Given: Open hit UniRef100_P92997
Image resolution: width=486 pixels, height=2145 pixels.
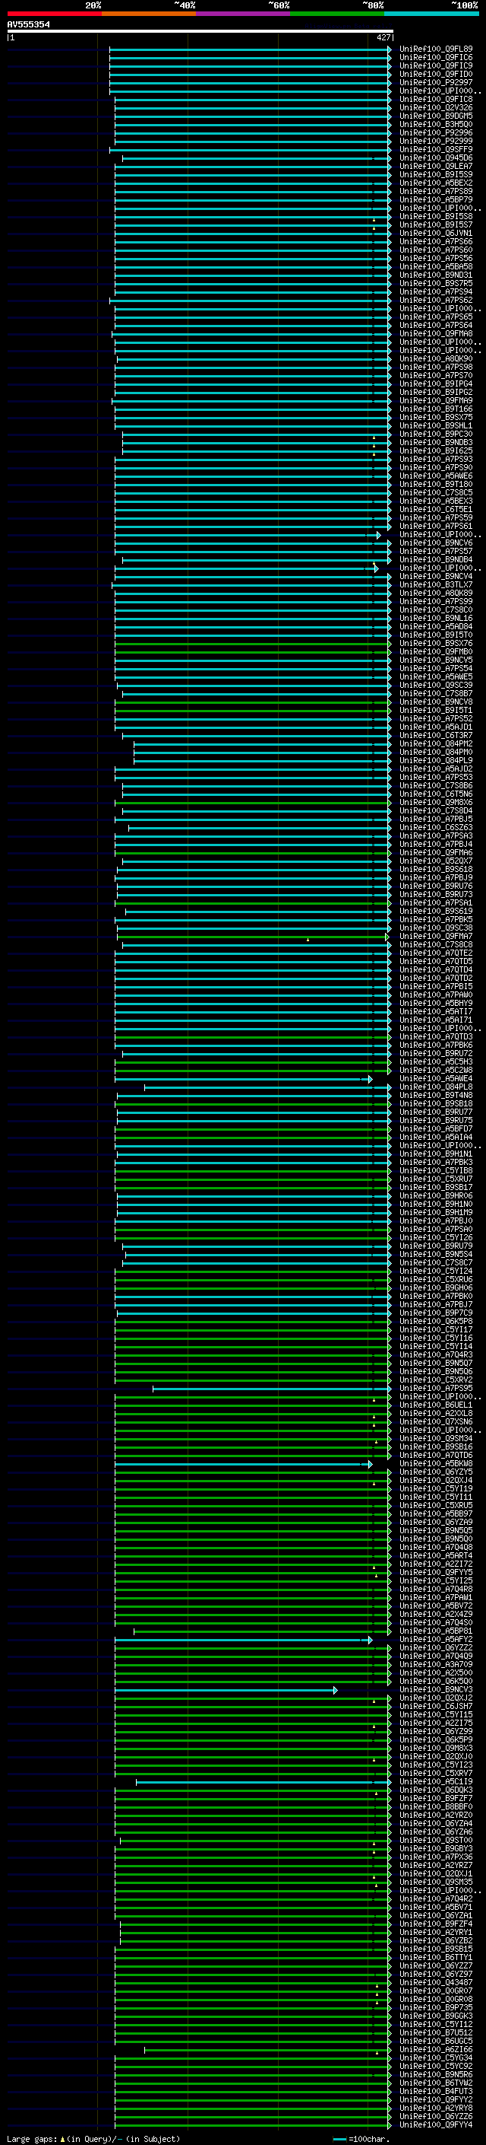Looking at the screenshot, I should tap(435, 82).
